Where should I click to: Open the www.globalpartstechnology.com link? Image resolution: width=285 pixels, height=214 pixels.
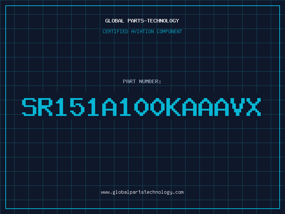click(x=142, y=192)
